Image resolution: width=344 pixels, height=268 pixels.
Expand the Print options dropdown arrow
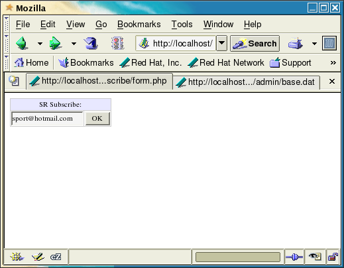click(314, 44)
